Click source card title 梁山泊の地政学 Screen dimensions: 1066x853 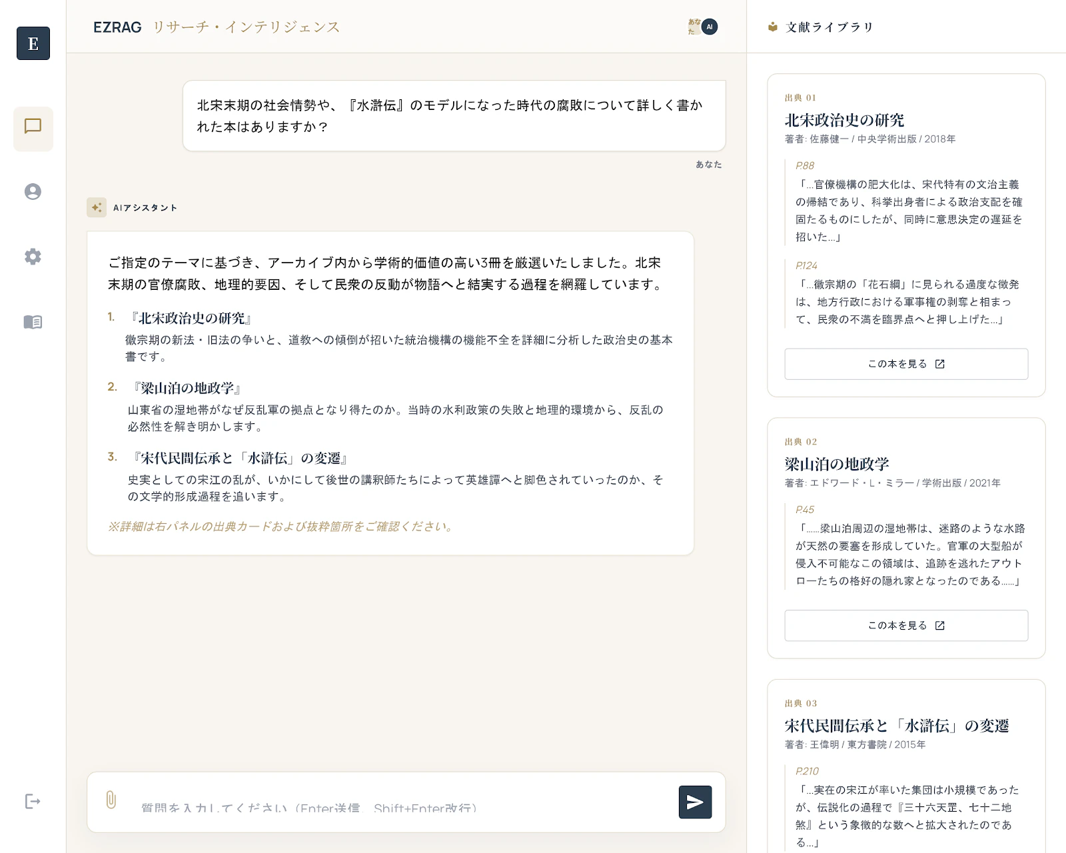tap(837, 464)
